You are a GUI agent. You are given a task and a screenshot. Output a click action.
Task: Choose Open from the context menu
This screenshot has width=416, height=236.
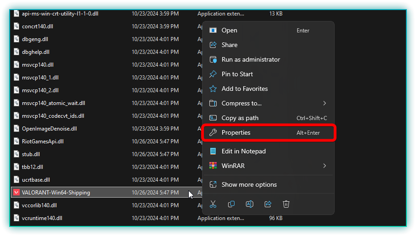pyautogui.click(x=268, y=31)
